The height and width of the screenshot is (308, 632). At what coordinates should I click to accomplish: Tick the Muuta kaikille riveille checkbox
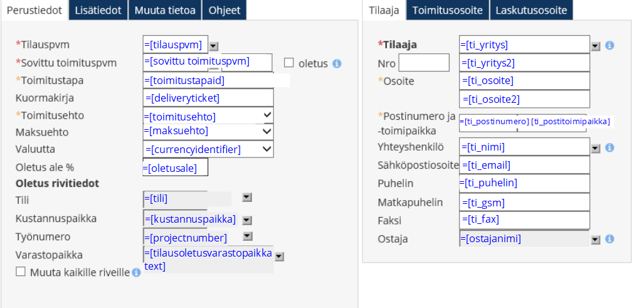click(x=21, y=272)
